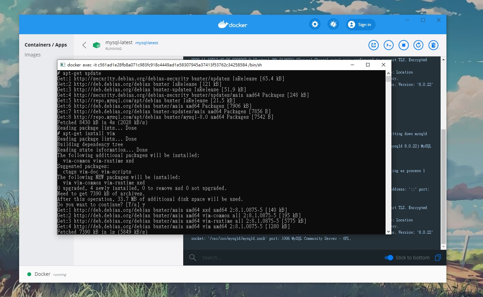Screen dimensions: 483x297
Task: Click 'Do you want to continue? [Y/n] y' line
Action: point(101,204)
